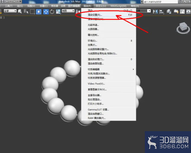Select the Select and Rotate tool

pos(52,12)
